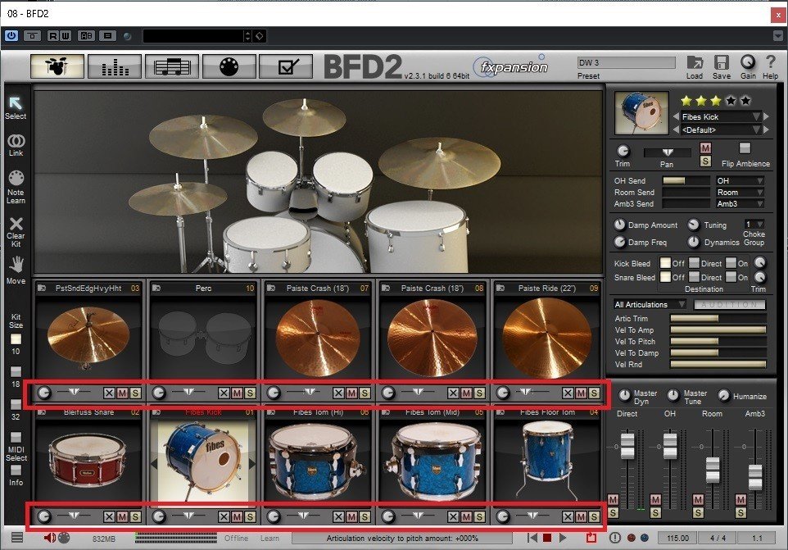Open the <Default> preset dropdown
The width and height of the screenshot is (788, 550).
tap(721, 130)
